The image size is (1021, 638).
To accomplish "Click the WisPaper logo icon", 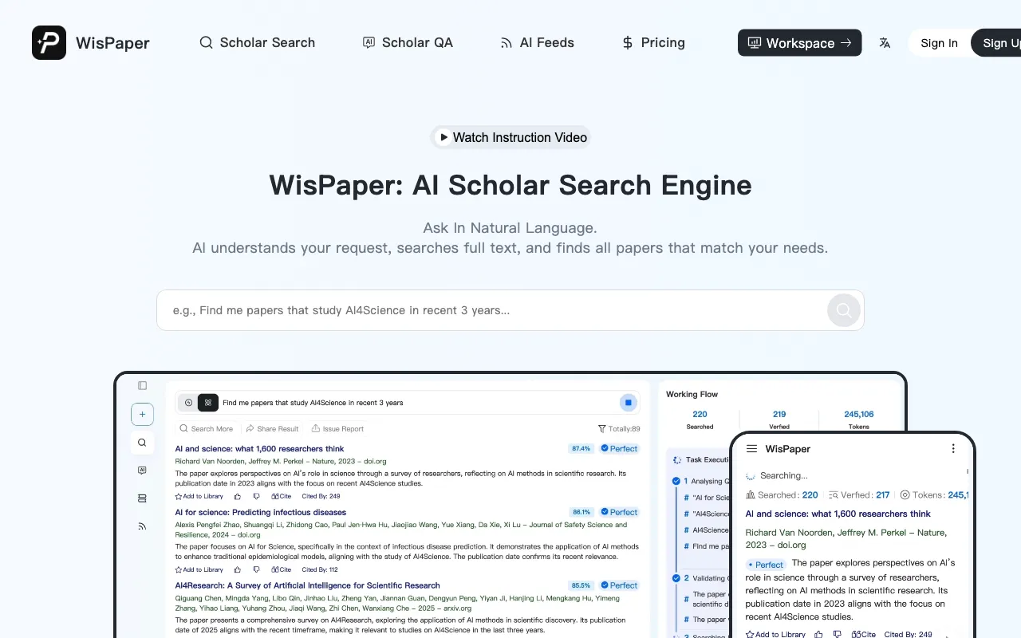I will [x=49, y=42].
